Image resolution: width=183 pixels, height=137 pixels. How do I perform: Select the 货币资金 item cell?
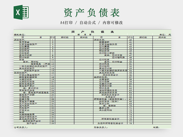click(25, 42)
